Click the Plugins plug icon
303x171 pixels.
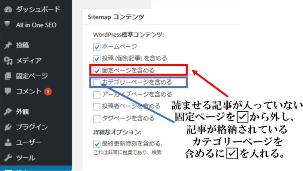(8, 127)
